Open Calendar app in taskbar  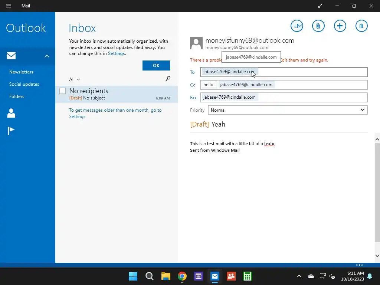(199, 276)
